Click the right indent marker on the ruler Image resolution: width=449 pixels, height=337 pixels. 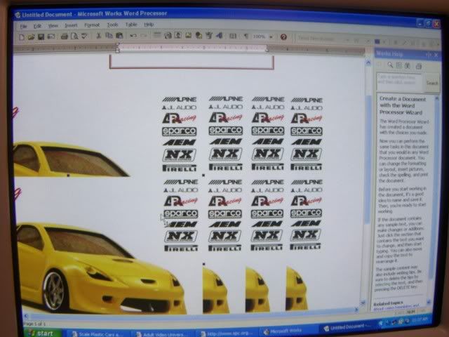coord(267,50)
